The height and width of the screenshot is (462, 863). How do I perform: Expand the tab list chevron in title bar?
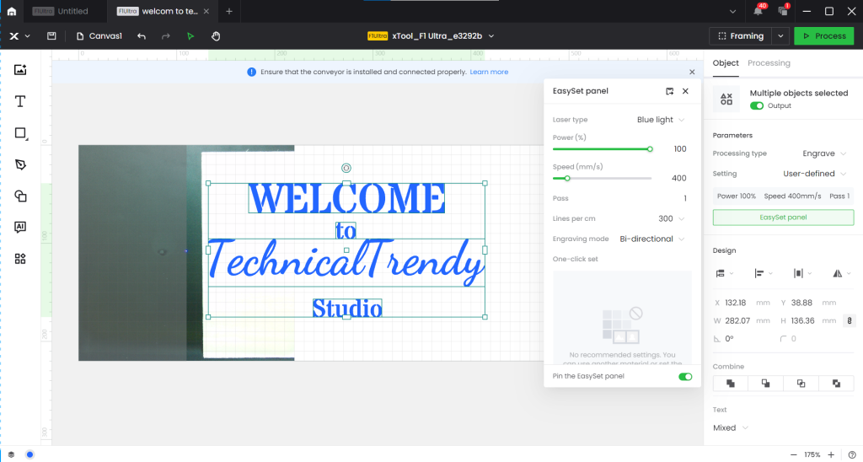(x=732, y=11)
